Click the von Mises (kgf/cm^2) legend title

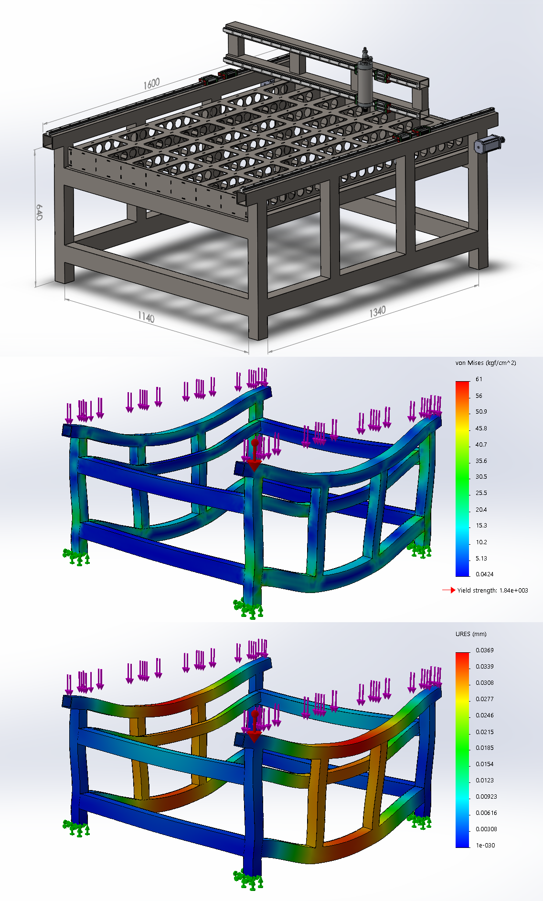486,363
